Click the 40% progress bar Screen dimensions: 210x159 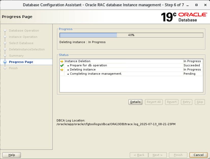[131, 35]
